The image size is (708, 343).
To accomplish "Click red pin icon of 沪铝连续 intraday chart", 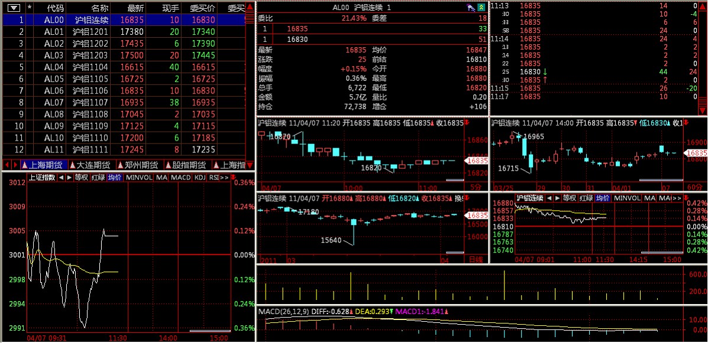I will point(687,197).
